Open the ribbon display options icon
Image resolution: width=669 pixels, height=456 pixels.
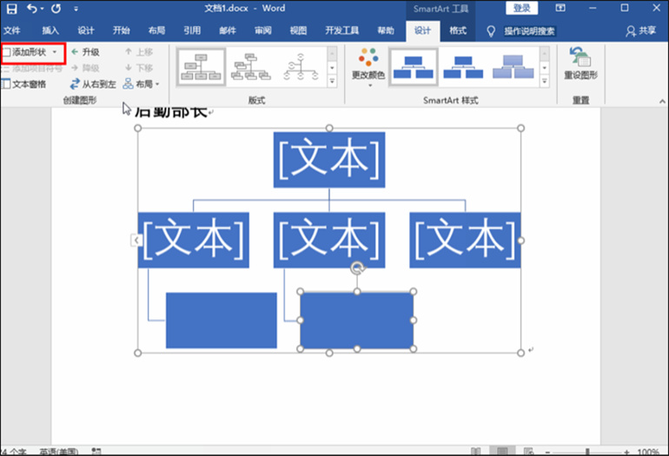coord(560,8)
